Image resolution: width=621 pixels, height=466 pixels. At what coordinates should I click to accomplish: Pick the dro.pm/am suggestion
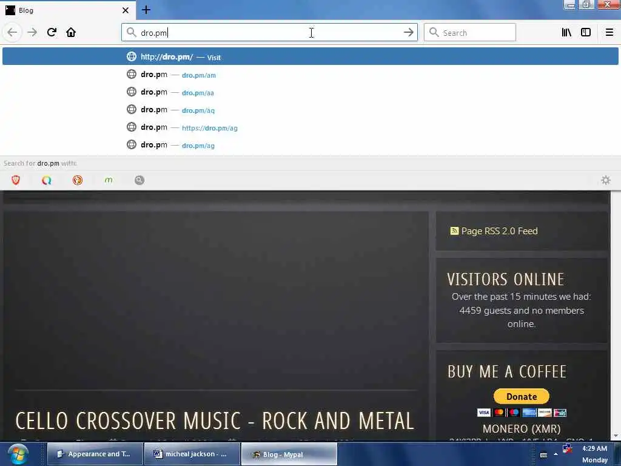click(x=310, y=75)
